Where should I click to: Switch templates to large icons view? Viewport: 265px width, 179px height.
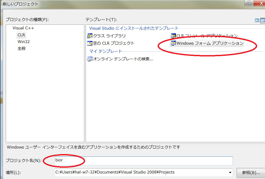pos(257,20)
